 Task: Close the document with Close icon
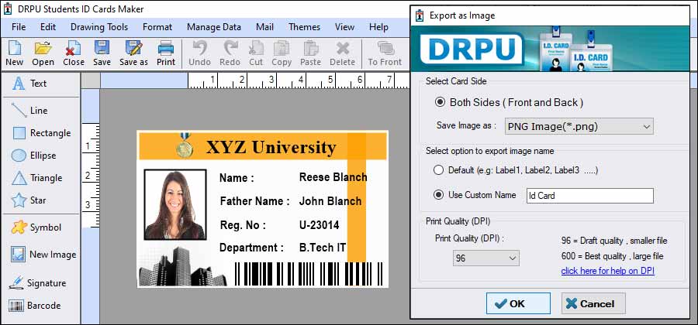coord(74,53)
